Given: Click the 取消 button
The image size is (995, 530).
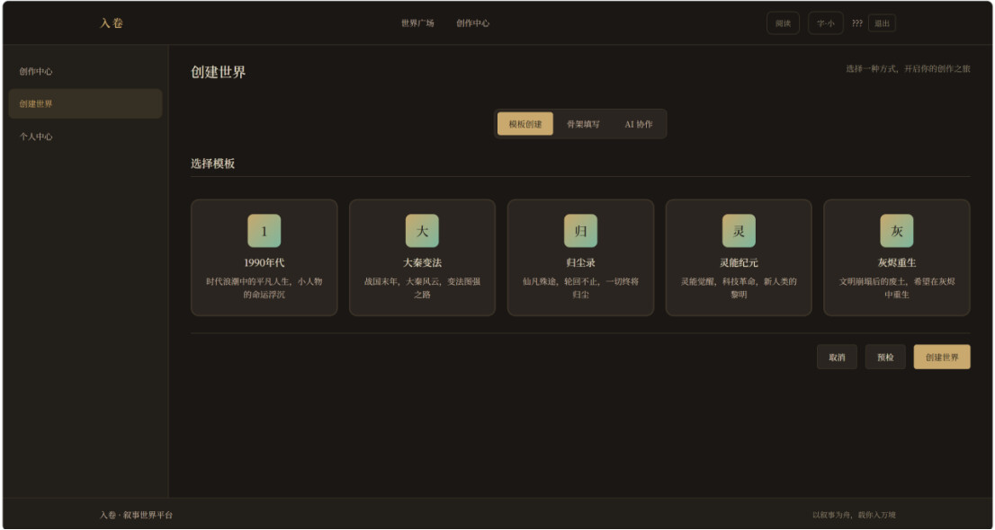Looking at the screenshot, I should click(837, 357).
